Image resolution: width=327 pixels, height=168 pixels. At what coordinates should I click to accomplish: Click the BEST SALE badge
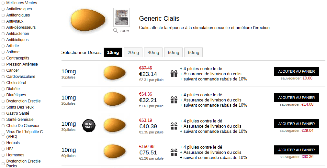tap(89, 126)
